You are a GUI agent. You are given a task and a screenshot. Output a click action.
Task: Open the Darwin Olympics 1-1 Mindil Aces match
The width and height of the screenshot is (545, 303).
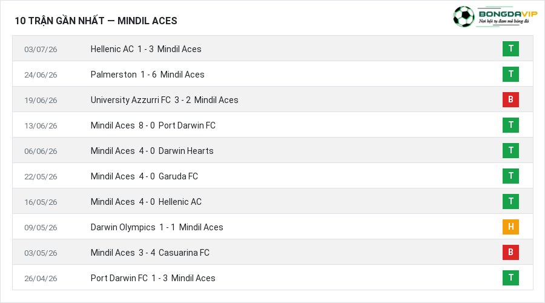click(157, 227)
